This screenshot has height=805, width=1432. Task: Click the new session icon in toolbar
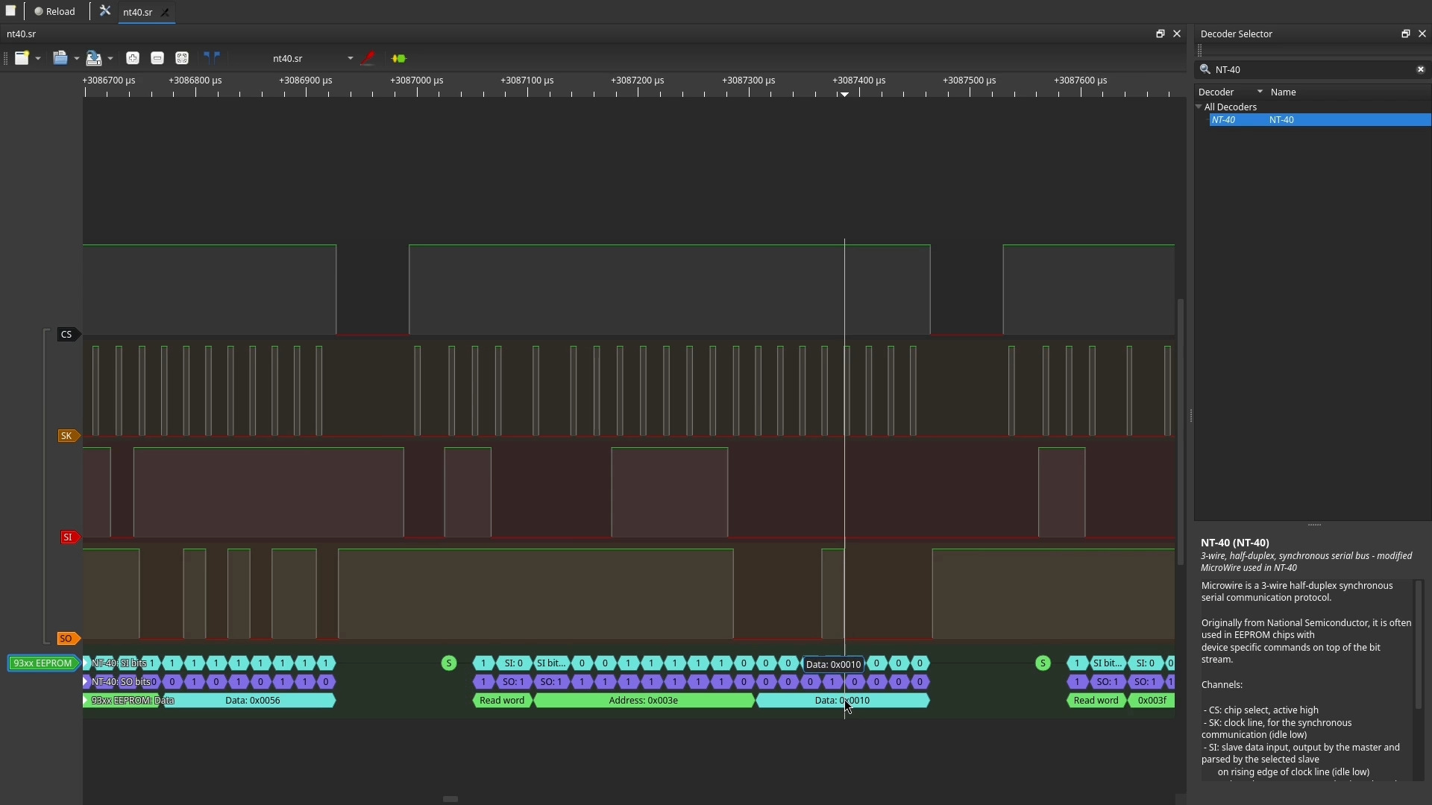22,58
